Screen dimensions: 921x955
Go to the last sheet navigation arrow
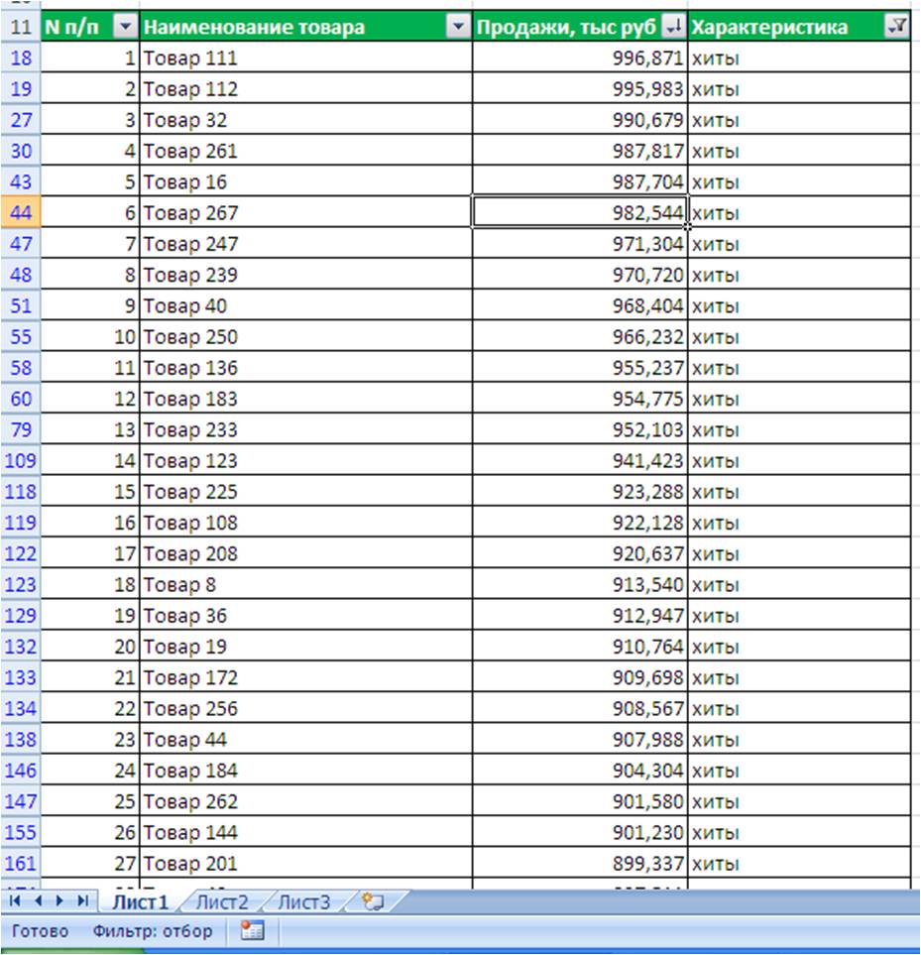coord(83,900)
